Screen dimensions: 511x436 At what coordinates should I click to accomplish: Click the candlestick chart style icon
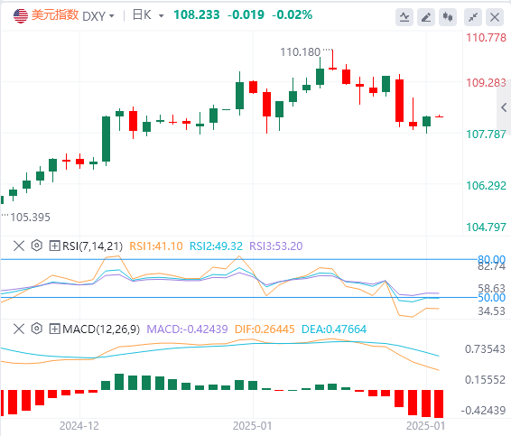(x=448, y=17)
